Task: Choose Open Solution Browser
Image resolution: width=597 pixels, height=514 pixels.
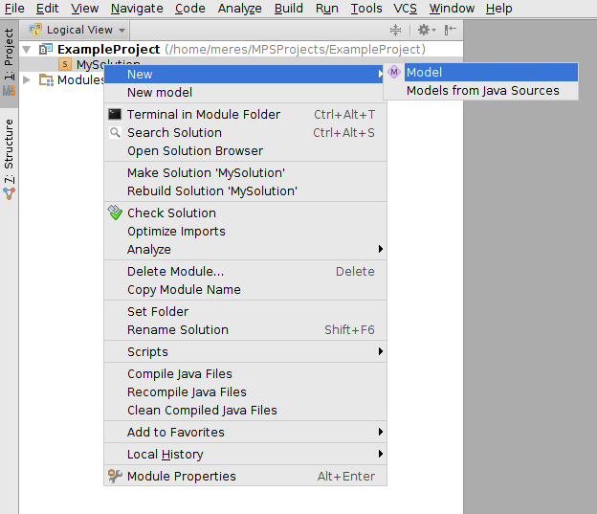Action: (x=245, y=151)
